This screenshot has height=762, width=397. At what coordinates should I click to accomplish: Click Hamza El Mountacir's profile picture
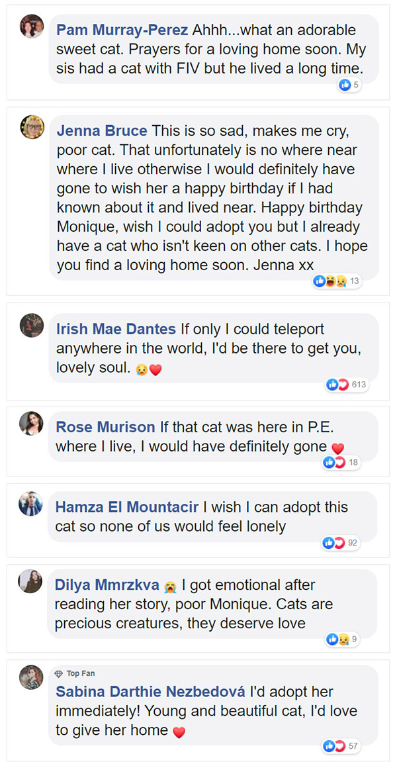tap(32, 503)
